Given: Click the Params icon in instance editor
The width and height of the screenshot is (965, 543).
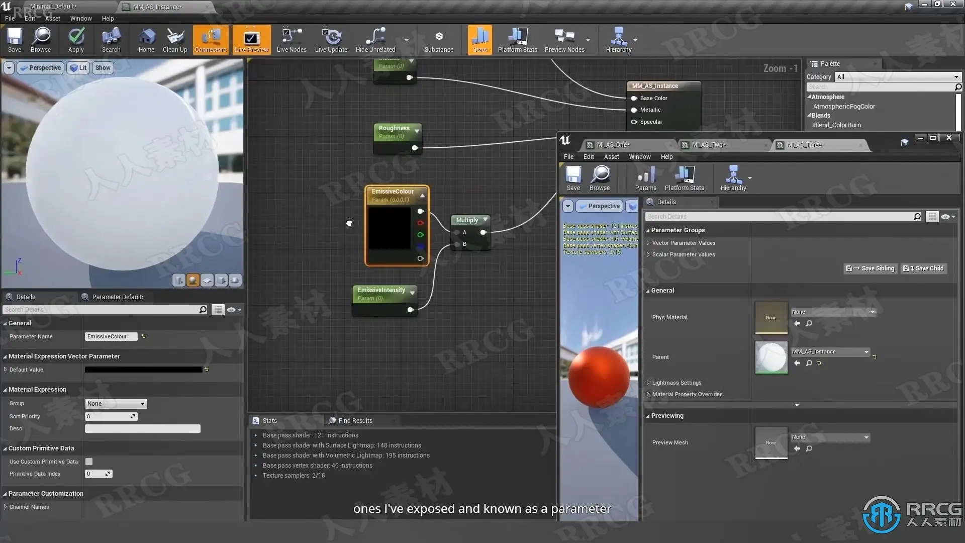Looking at the screenshot, I should click(645, 178).
